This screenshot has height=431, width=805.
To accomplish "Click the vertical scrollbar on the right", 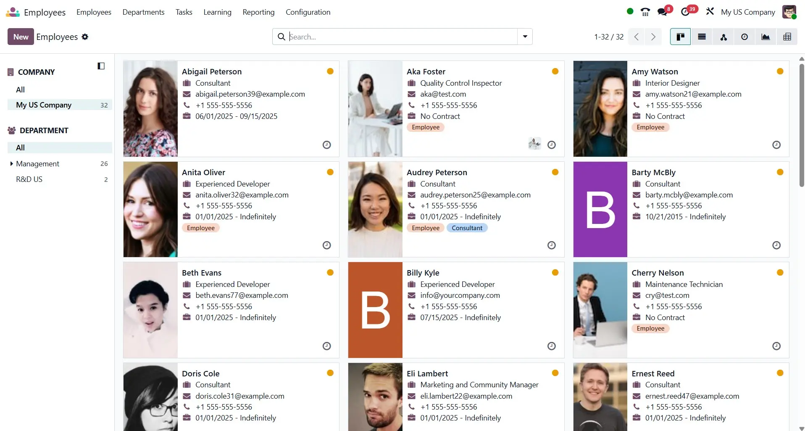I will (x=802, y=125).
